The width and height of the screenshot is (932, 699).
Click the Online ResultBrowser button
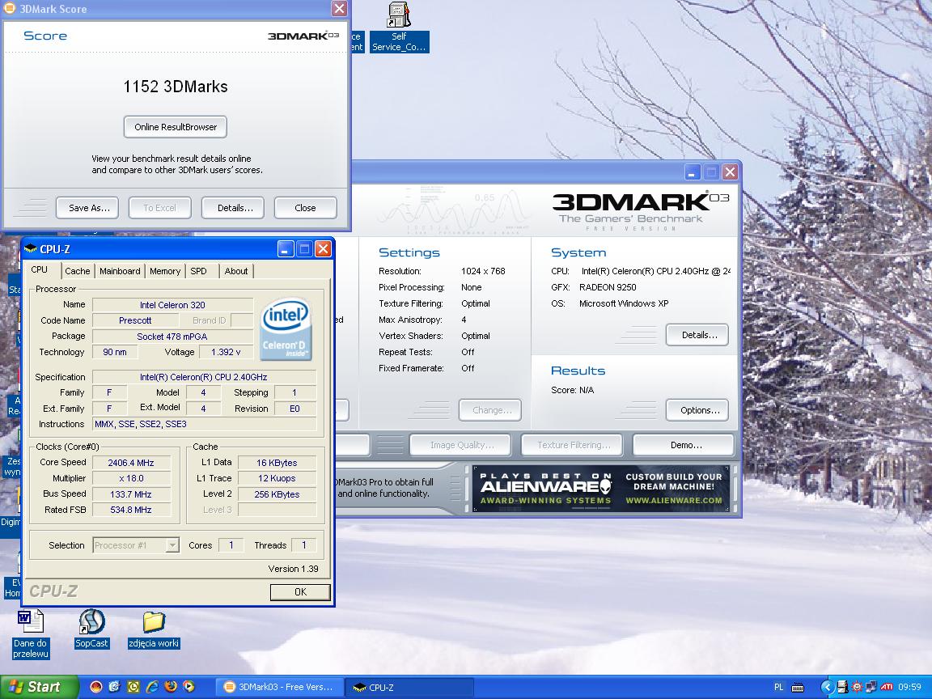(176, 127)
